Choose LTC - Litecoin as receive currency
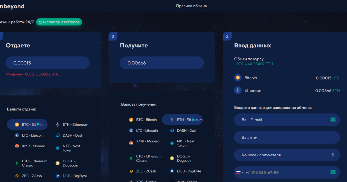The width and height of the screenshot is (347, 182). pos(143,131)
